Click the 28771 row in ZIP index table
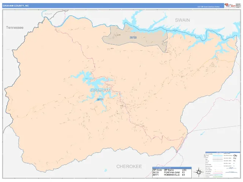The height and width of the screenshot is (182, 243). pyautogui.click(x=172, y=175)
